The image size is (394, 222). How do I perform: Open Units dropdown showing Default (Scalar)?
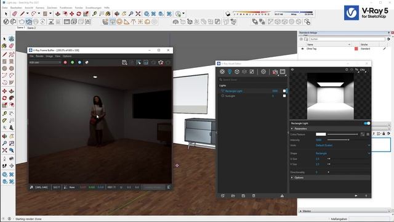click(343, 146)
